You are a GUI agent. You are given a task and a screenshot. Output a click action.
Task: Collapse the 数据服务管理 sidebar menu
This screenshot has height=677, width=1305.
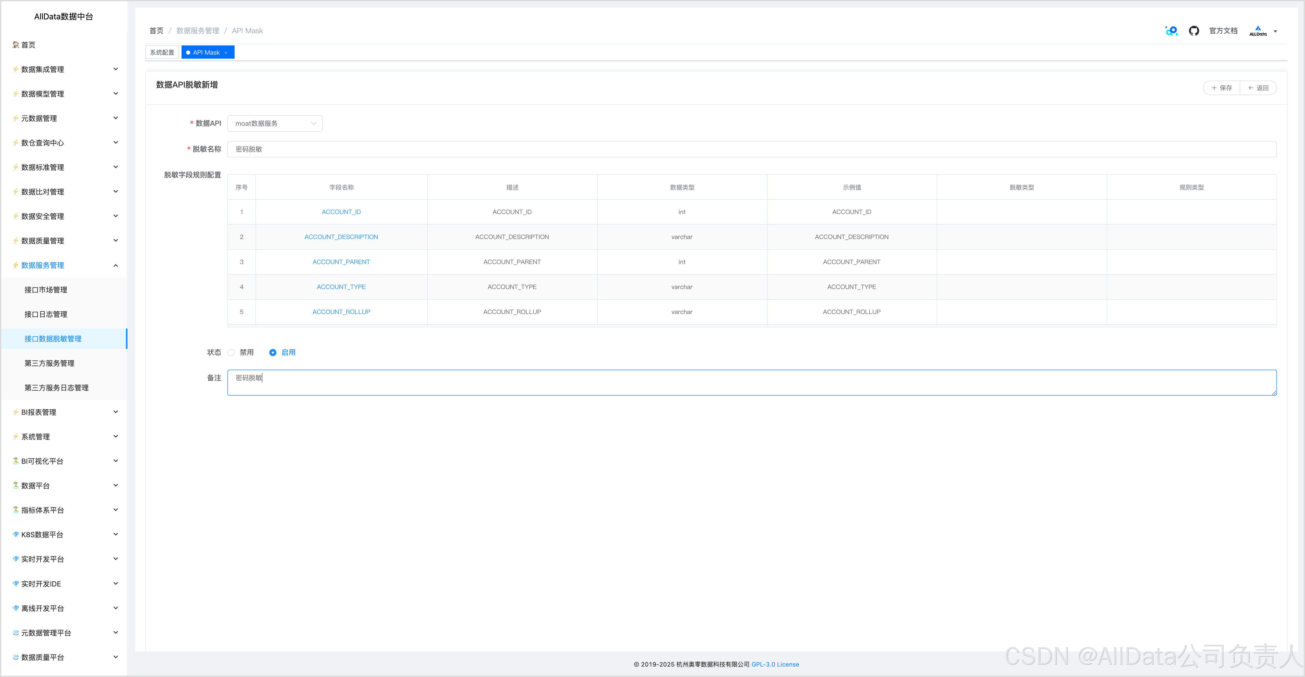point(115,265)
